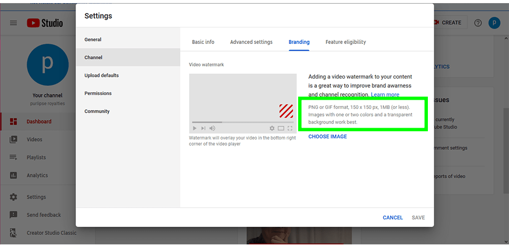Click the Settings gear icon in the sidebar
The height and width of the screenshot is (247, 509).
[x=13, y=197]
